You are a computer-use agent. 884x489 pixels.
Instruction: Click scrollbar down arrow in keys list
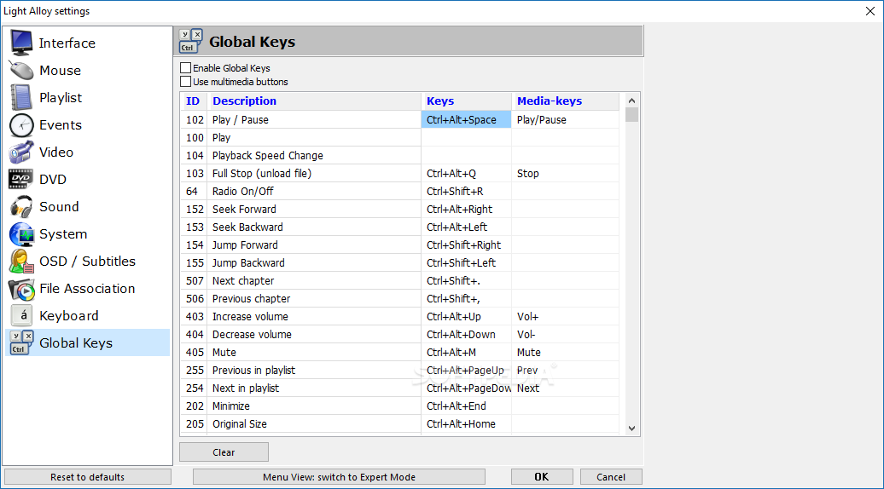coord(631,429)
